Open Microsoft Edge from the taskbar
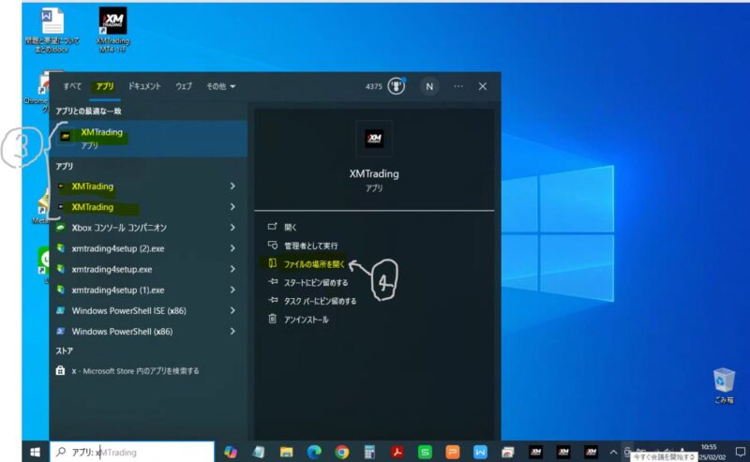The width and height of the screenshot is (750, 462). [314, 452]
